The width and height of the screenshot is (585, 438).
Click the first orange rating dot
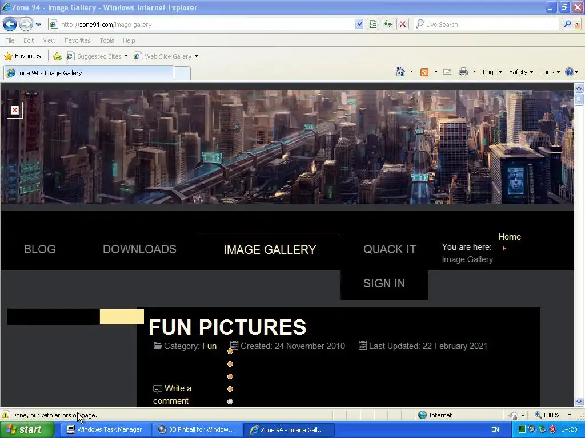[230, 351]
